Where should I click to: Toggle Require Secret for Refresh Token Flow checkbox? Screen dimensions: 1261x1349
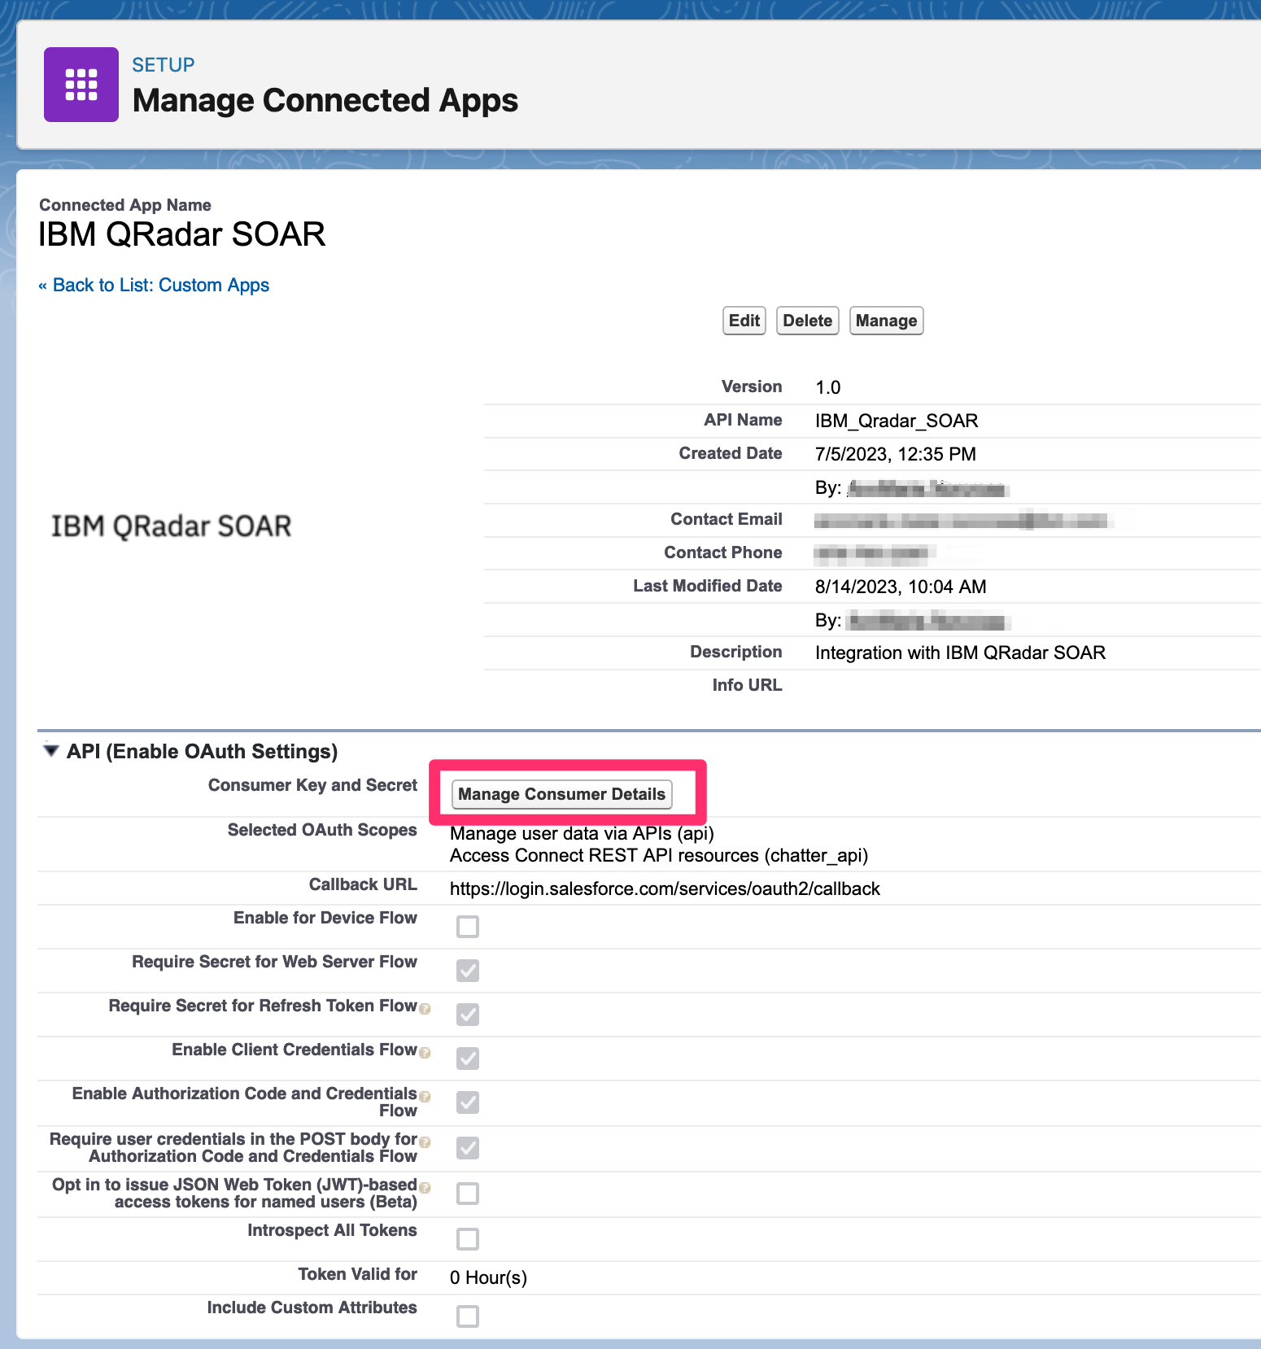point(468,1015)
